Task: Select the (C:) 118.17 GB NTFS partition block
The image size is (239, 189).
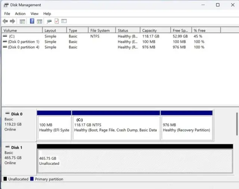Action: tap(116, 125)
